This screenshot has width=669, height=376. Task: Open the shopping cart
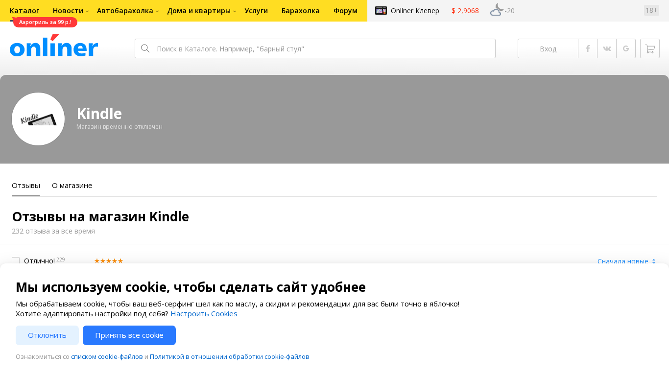pos(650,48)
